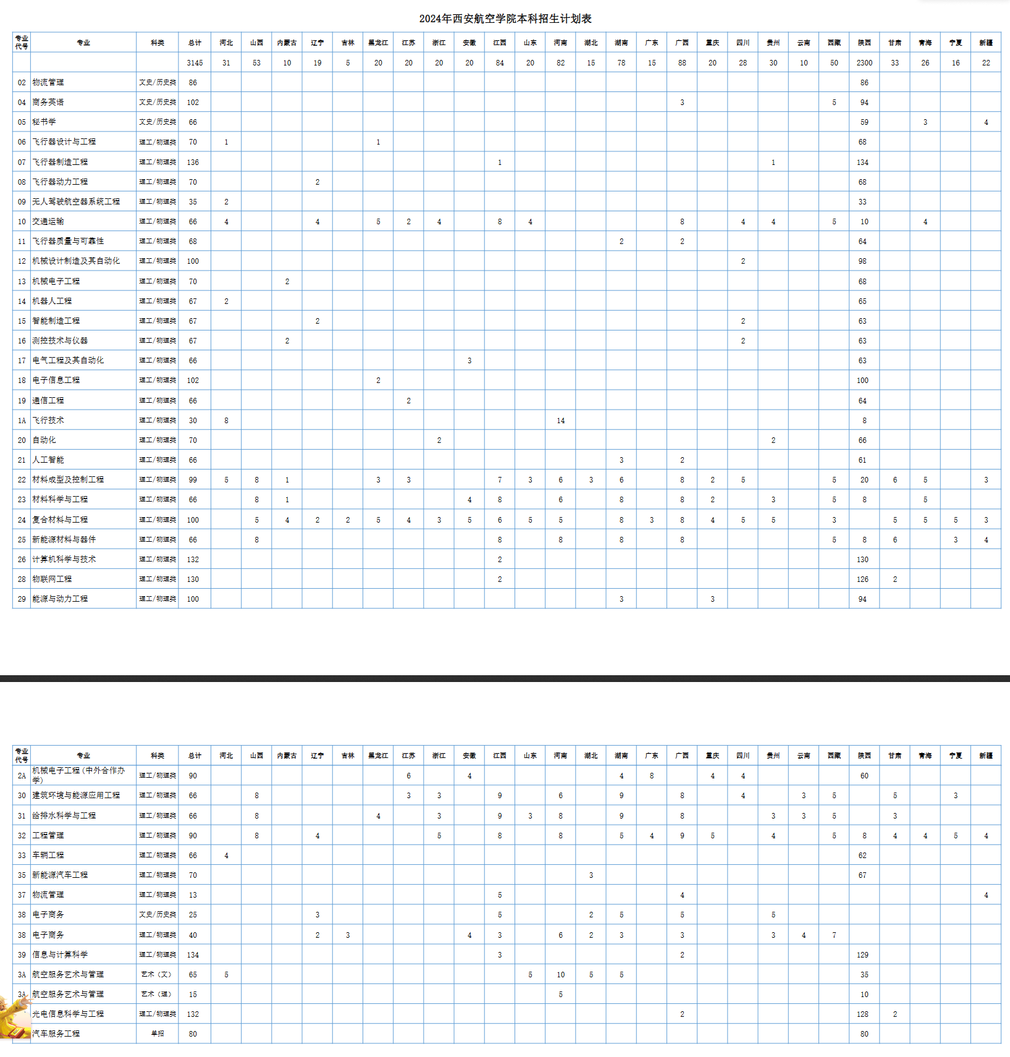Select major name 物联网工程

point(52,579)
